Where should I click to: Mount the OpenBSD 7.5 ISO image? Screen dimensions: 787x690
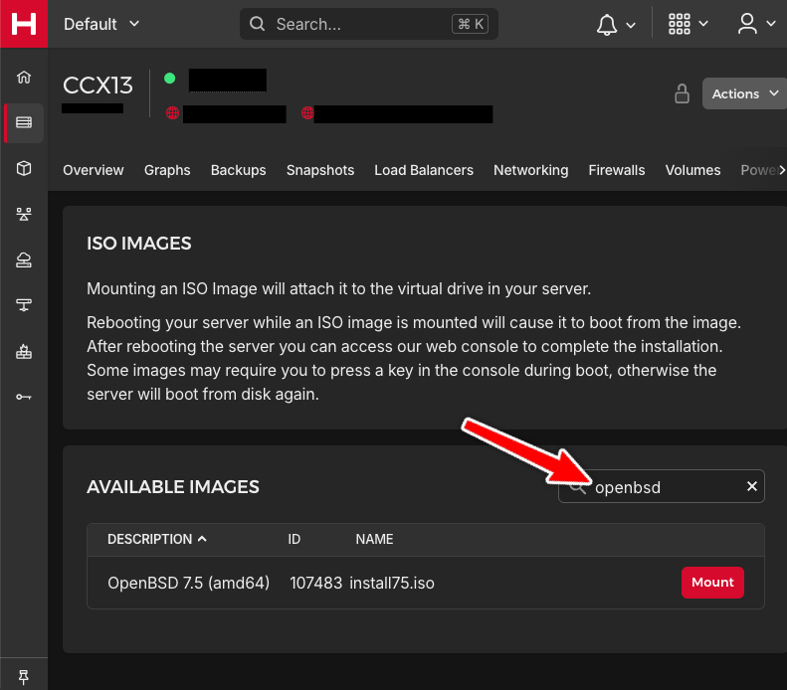[712, 583]
